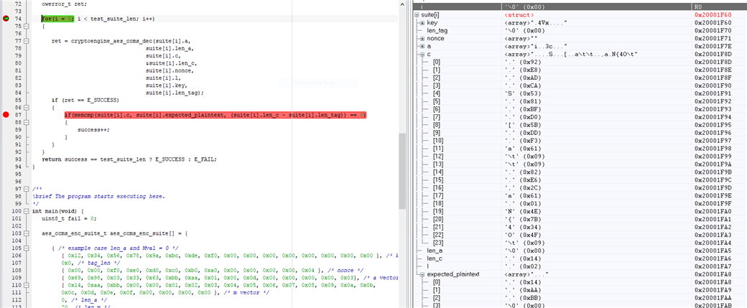The image size is (747, 308).
Task: Select array element [23] of c
Action: pyautogui.click(x=438, y=242)
